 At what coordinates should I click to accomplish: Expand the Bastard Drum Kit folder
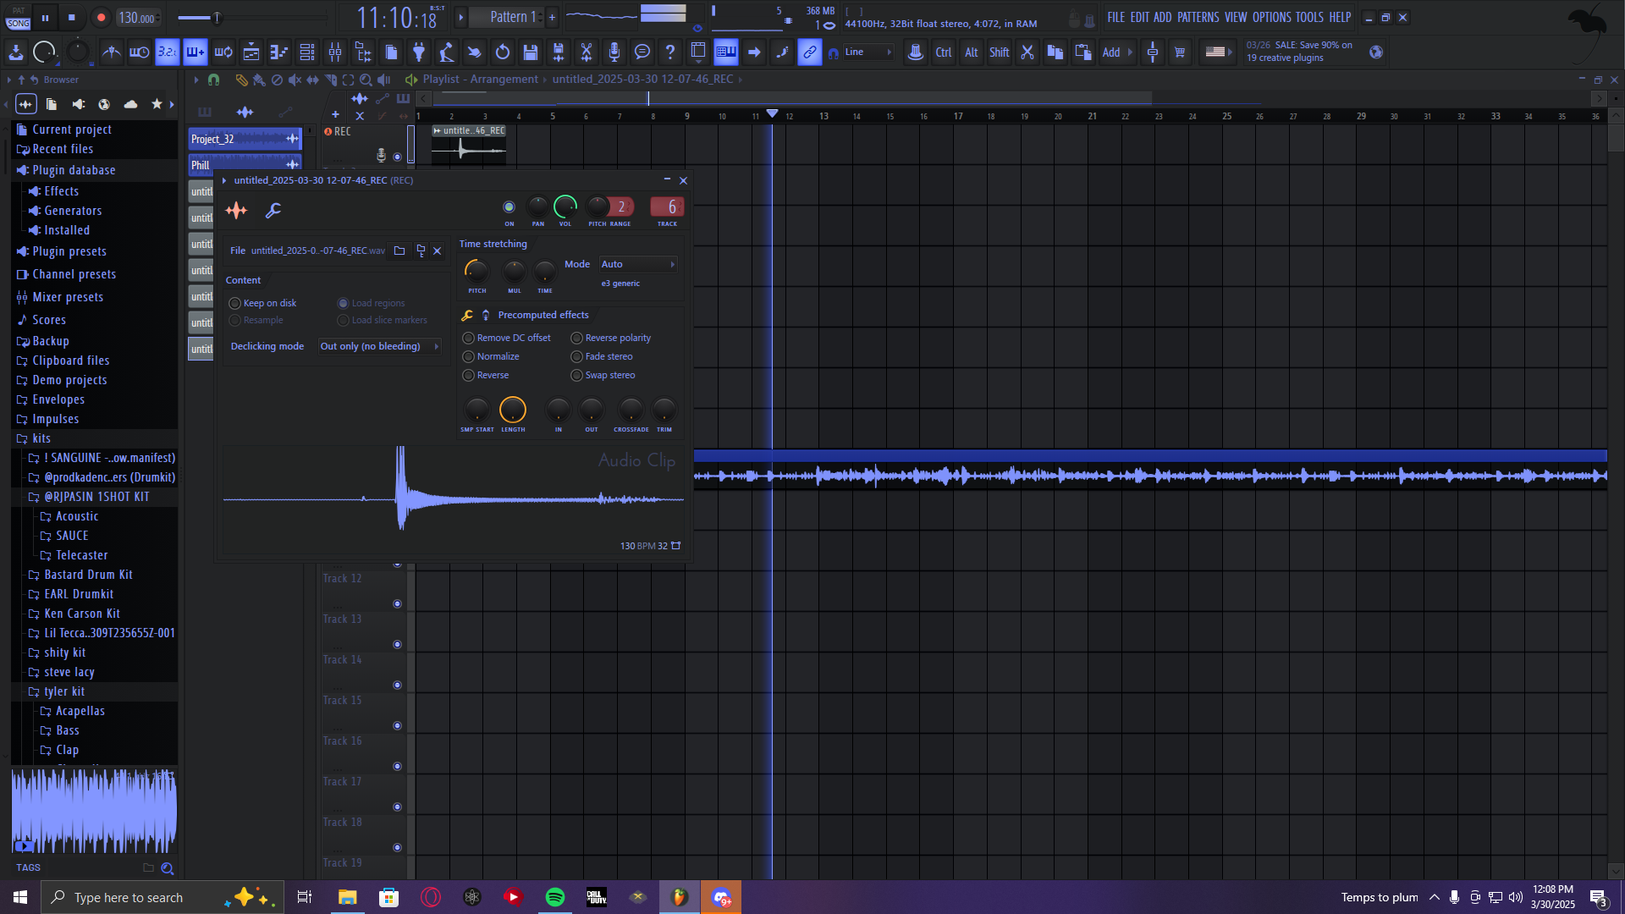tap(88, 575)
